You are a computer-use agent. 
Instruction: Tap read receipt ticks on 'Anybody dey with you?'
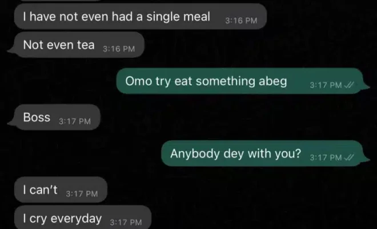[350, 157]
